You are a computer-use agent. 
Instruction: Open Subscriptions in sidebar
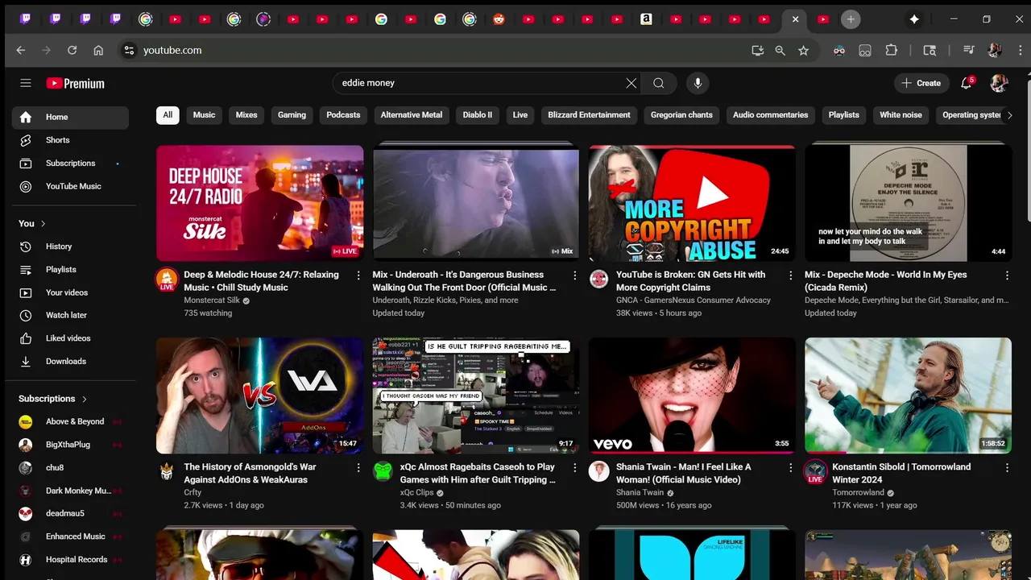70,163
